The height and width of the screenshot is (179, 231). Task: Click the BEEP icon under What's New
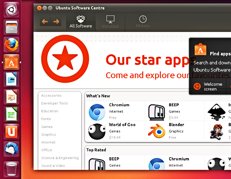[x=157, y=112]
